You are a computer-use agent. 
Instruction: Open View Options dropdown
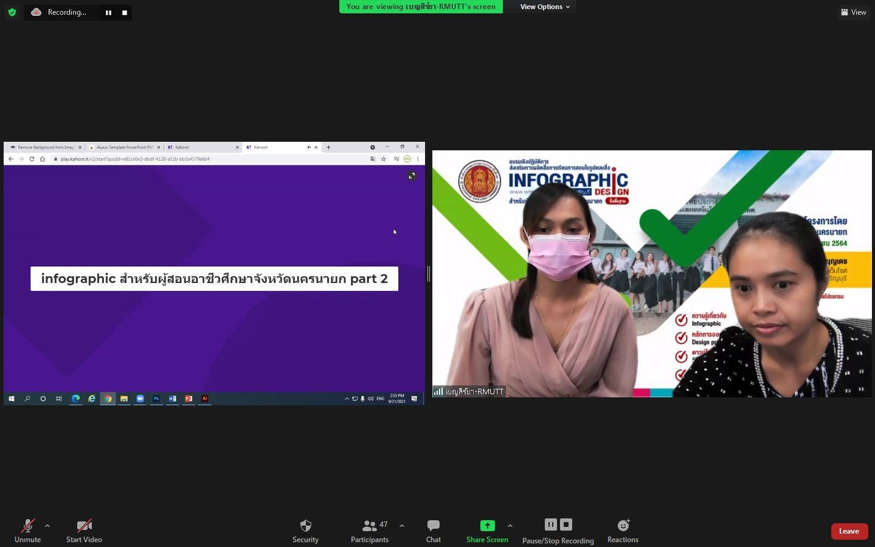[545, 7]
